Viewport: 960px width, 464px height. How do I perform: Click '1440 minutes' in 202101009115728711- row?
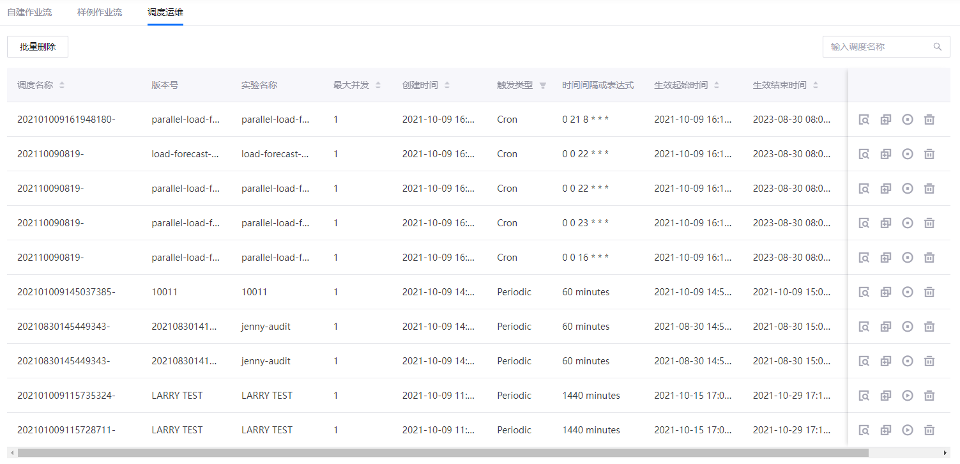pyautogui.click(x=591, y=430)
